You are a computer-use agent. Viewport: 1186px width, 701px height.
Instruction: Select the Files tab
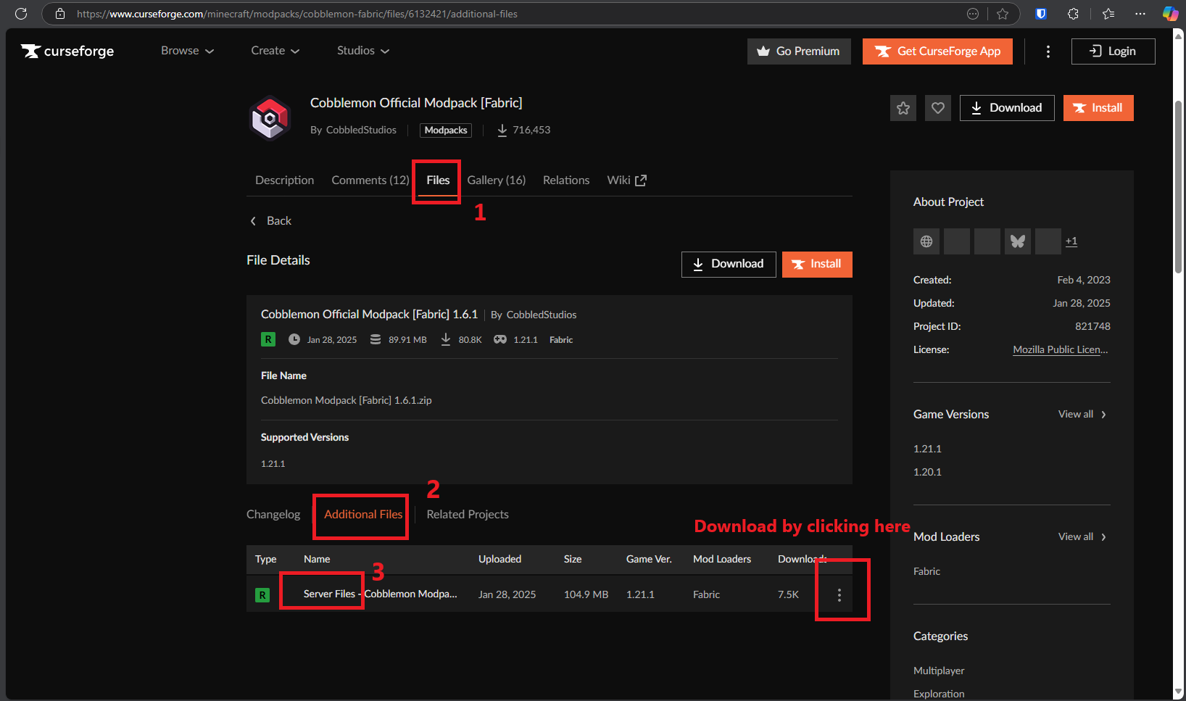438,181
